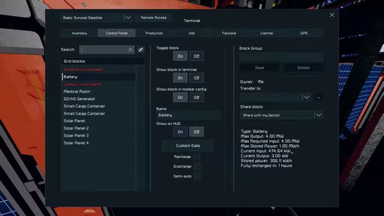Select Solar Panel 4 block
The height and width of the screenshot is (216, 384).
tap(98, 143)
